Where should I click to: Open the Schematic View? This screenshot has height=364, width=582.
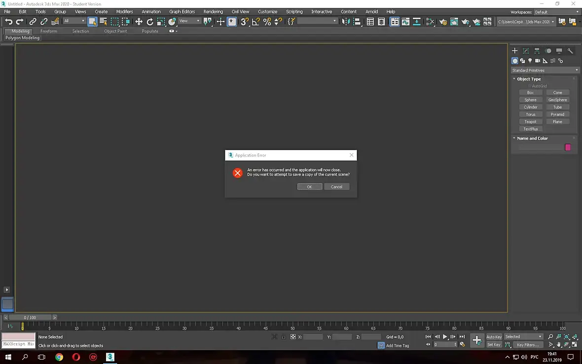click(x=416, y=22)
